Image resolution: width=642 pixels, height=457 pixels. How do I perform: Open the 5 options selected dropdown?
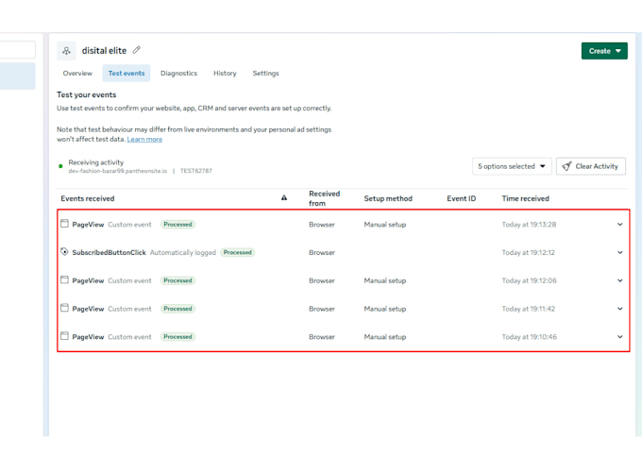point(512,166)
